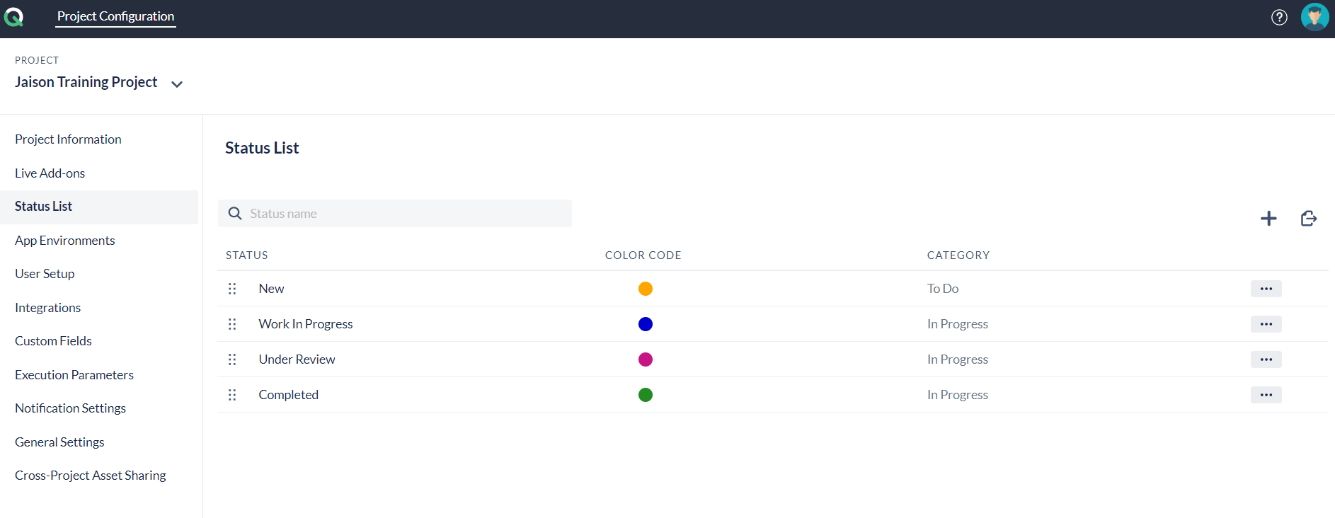Click the search magnifier icon
Image resolution: width=1335 pixels, height=518 pixels.
pos(235,214)
